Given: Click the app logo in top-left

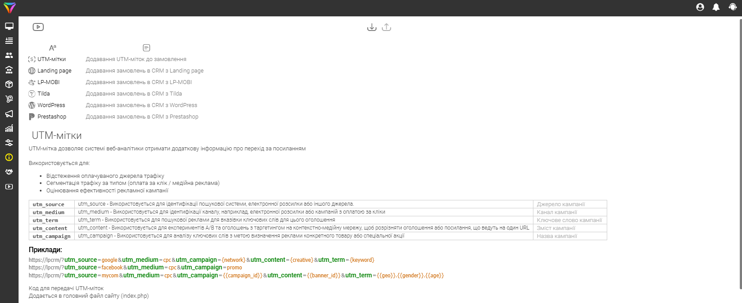Looking at the screenshot, I should pos(9,8).
